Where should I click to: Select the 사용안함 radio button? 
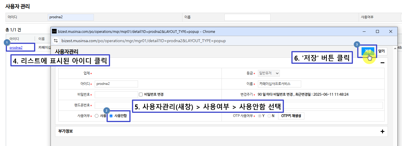111,116
